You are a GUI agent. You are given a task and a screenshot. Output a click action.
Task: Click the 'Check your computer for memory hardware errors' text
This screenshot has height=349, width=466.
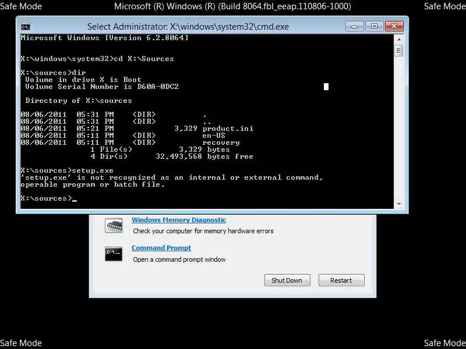click(x=203, y=231)
